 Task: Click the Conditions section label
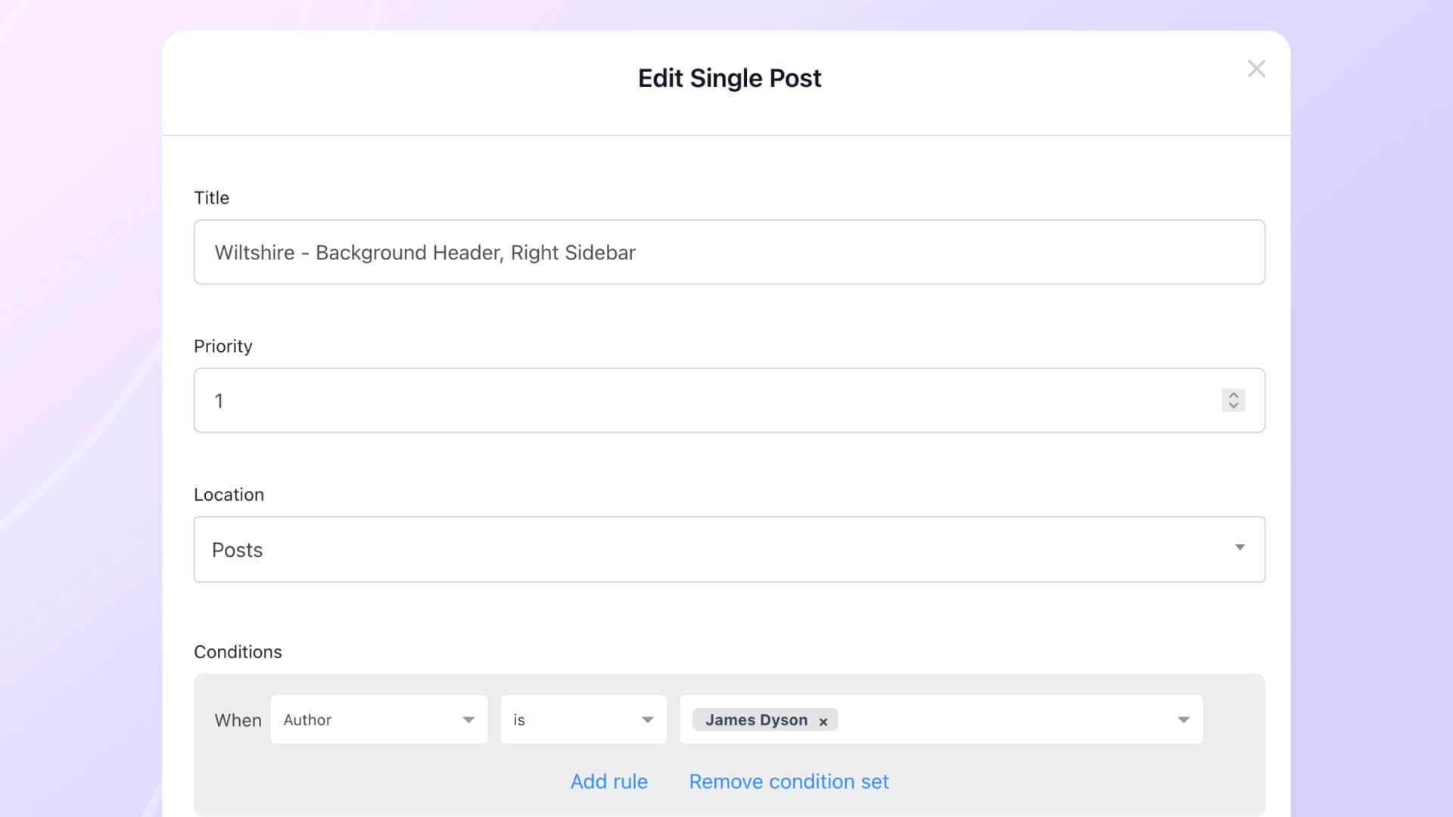238,651
